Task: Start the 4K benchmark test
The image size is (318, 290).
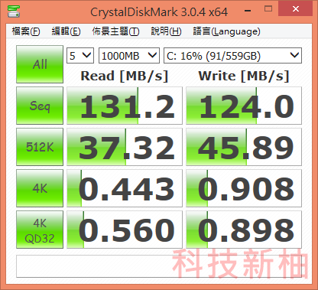Action: pyautogui.click(x=40, y=188)
